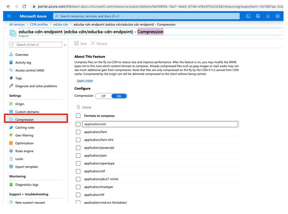Click the CDN profiles breadcrumb
The height and width of the screenshot is (214, 288).
pos(39,24)
